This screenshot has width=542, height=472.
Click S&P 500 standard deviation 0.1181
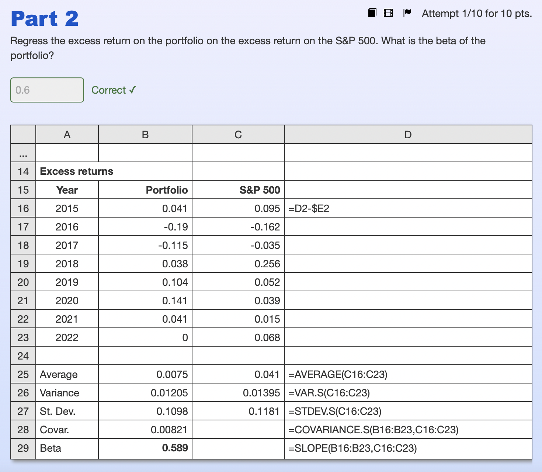click(x=238, y=411)
